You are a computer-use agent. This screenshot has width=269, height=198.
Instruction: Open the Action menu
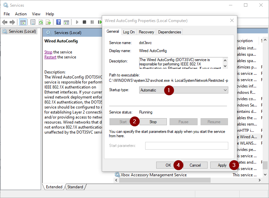(21, 14)
